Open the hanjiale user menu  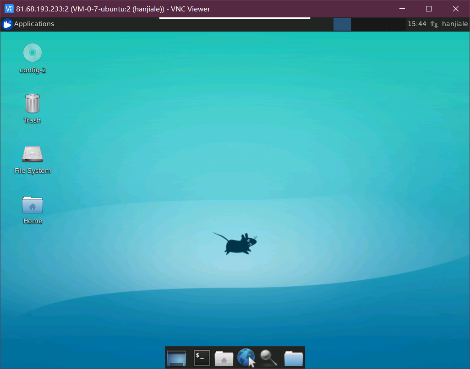click(455, 24)
